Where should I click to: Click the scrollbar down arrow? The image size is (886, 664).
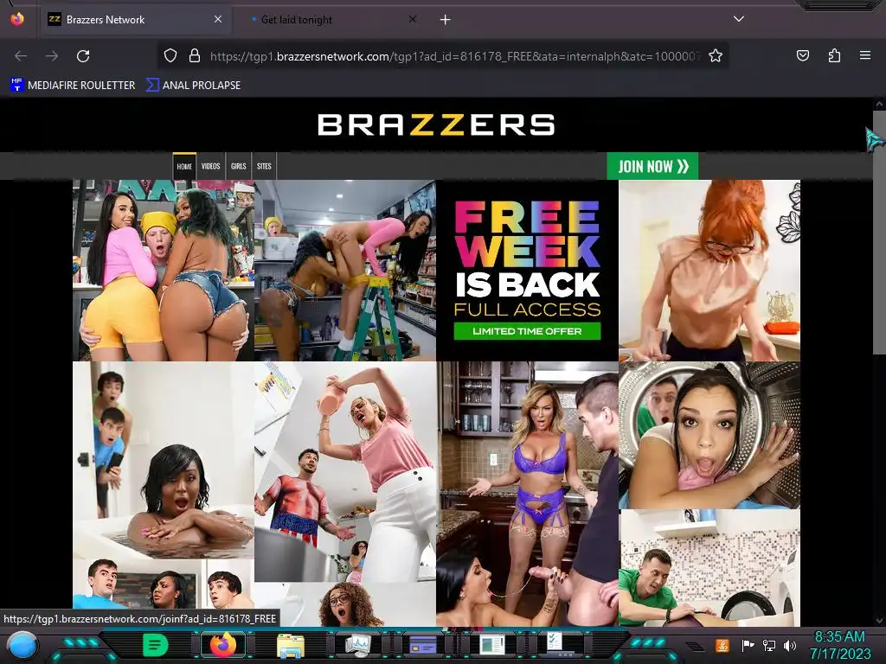tap(879, 621)
